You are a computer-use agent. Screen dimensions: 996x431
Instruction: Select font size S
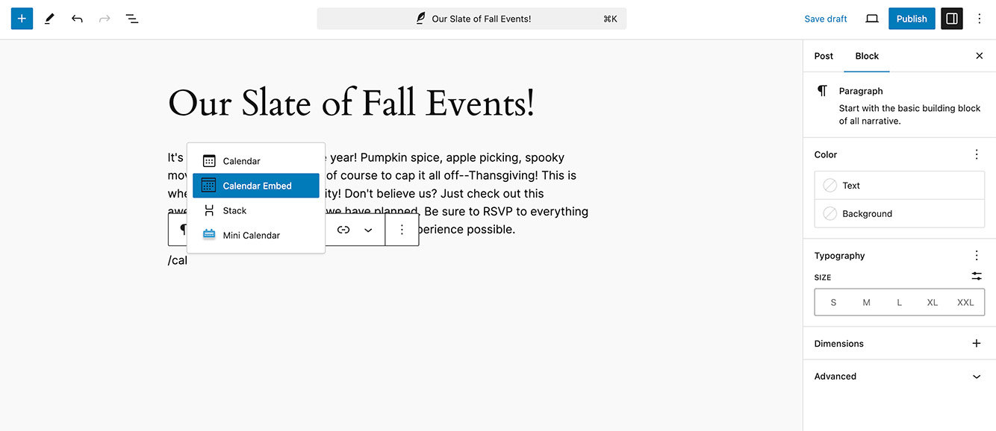click(x=833, y=303)
